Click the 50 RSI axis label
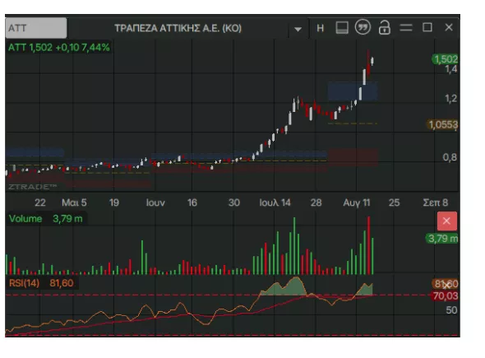Image resolution: width=485 pixels, height=358 pixels. 451,310
